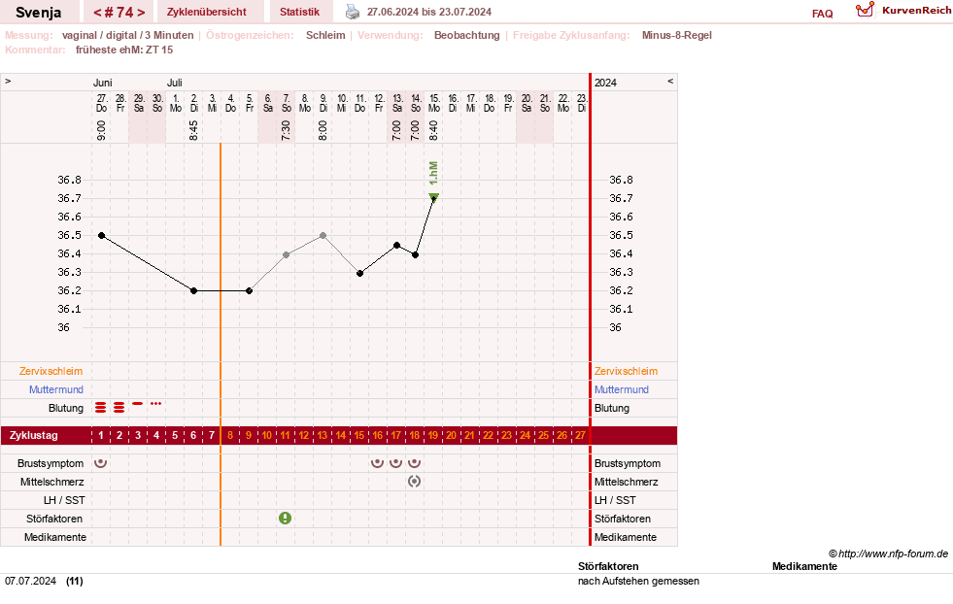Click the date header 27. Do

click(x=101, y=103)
